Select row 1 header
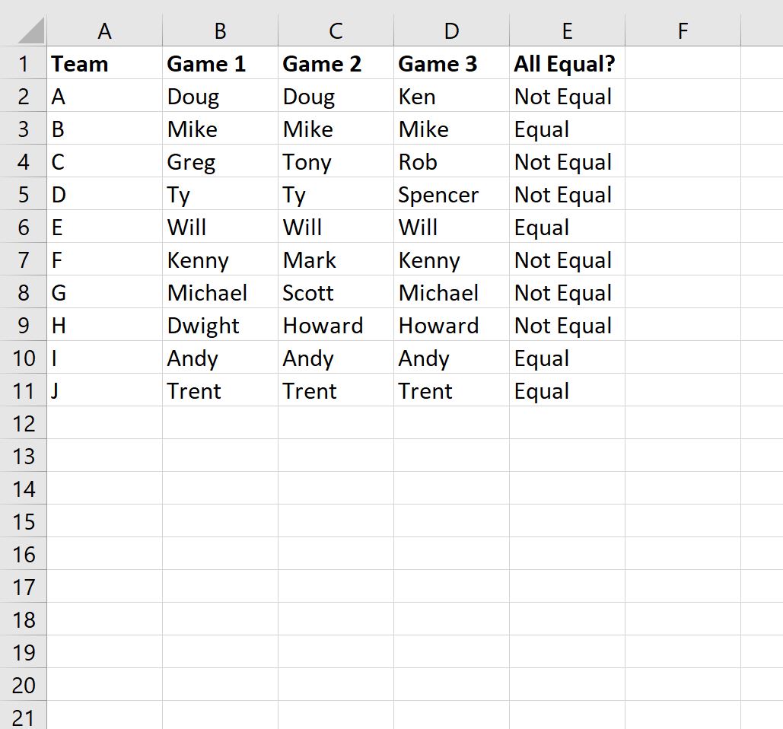The height and width of the screenshot is (729, 783). [23, 63]
